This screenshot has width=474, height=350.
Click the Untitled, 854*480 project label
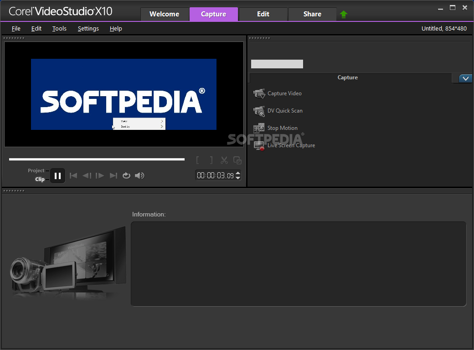(x=444, y=29)
